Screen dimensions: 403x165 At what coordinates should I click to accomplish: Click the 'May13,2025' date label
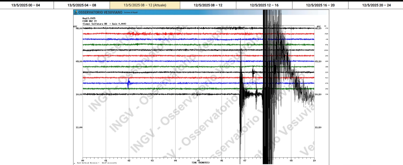[x=89, y=18]
